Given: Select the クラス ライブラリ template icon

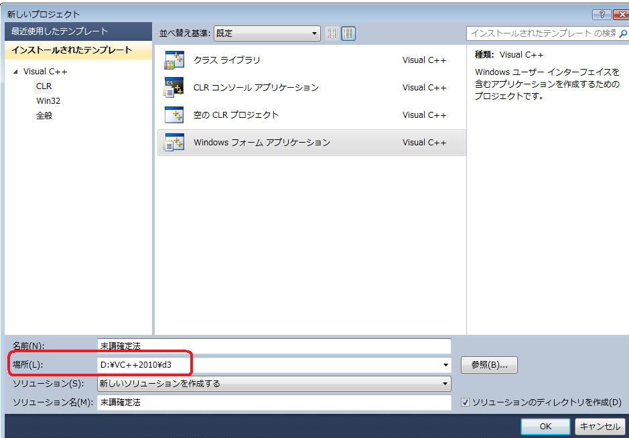Looking at the screenshot, I should [x=174, y=60].
